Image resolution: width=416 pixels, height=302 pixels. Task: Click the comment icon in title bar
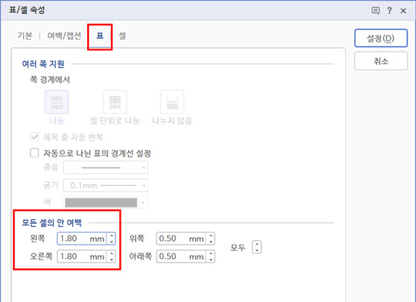coord(376,10)
